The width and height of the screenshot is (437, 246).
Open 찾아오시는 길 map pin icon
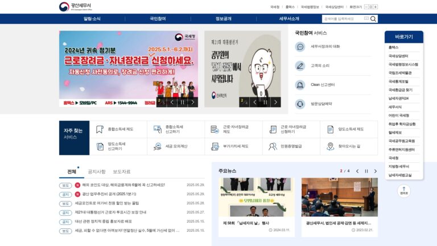[x=330, y=146]
